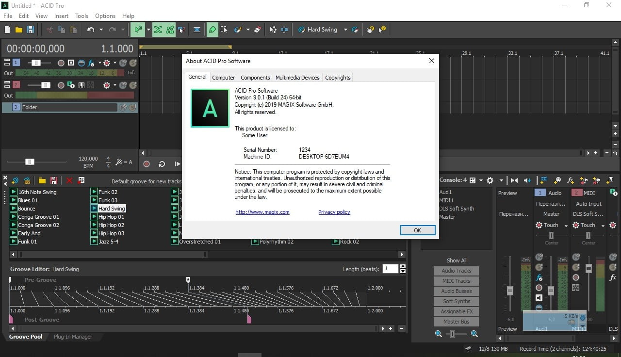Click the Aud1 channel pan slider
The height and width of the screenshot is (357, 621).
coord(551,236)
